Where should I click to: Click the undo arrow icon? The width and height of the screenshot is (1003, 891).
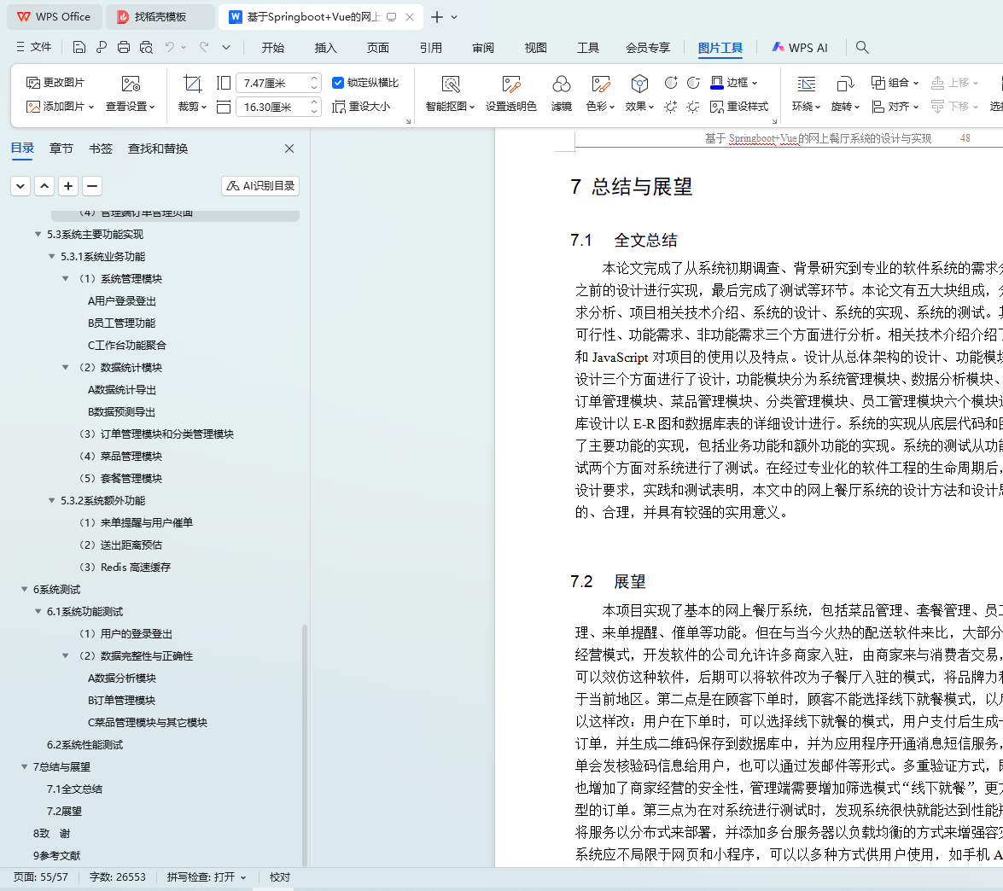point(170,47)
